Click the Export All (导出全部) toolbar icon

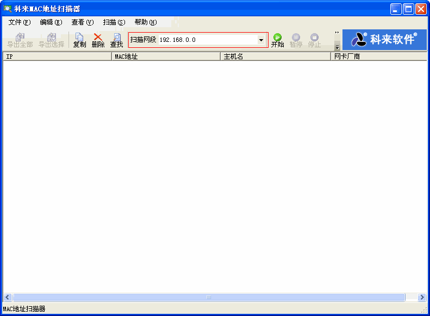pyautogui.click(x=20, y=40)
